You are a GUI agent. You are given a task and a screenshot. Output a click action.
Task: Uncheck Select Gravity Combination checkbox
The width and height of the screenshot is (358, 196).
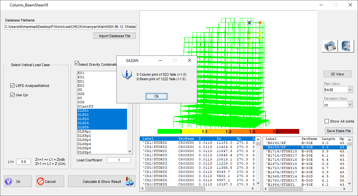coord(77,63)
